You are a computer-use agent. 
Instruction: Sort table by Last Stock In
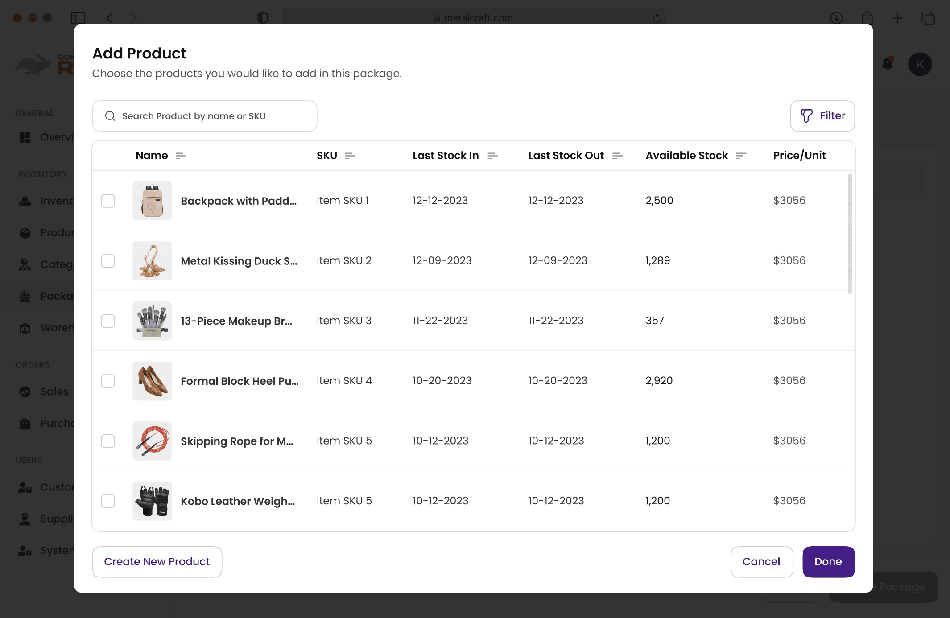[492, 156]
